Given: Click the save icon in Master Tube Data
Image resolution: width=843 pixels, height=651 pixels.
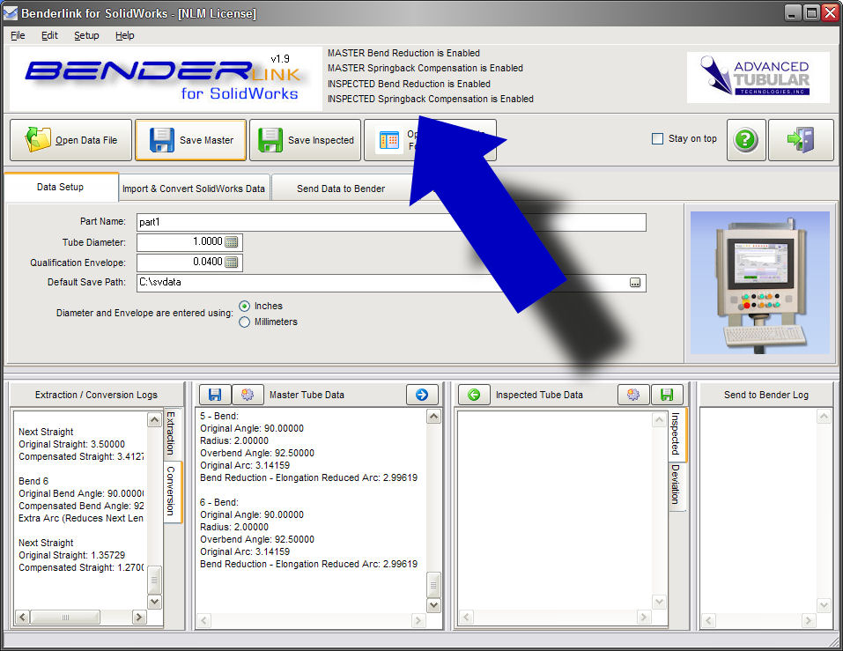Looking at the screenshot, I should [214, 395].
